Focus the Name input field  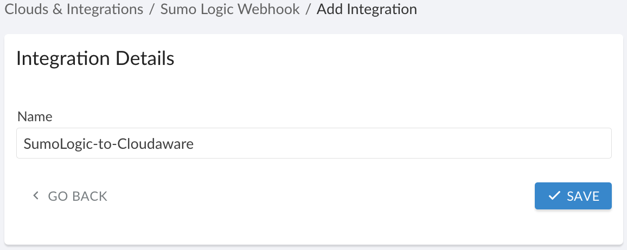point(313,143)
